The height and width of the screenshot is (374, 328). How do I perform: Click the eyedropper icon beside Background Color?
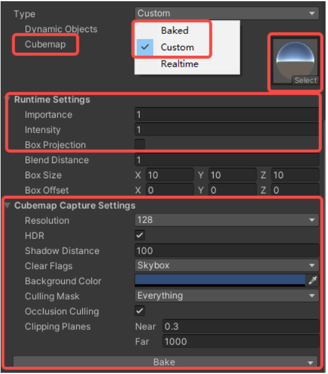(312, 280)
